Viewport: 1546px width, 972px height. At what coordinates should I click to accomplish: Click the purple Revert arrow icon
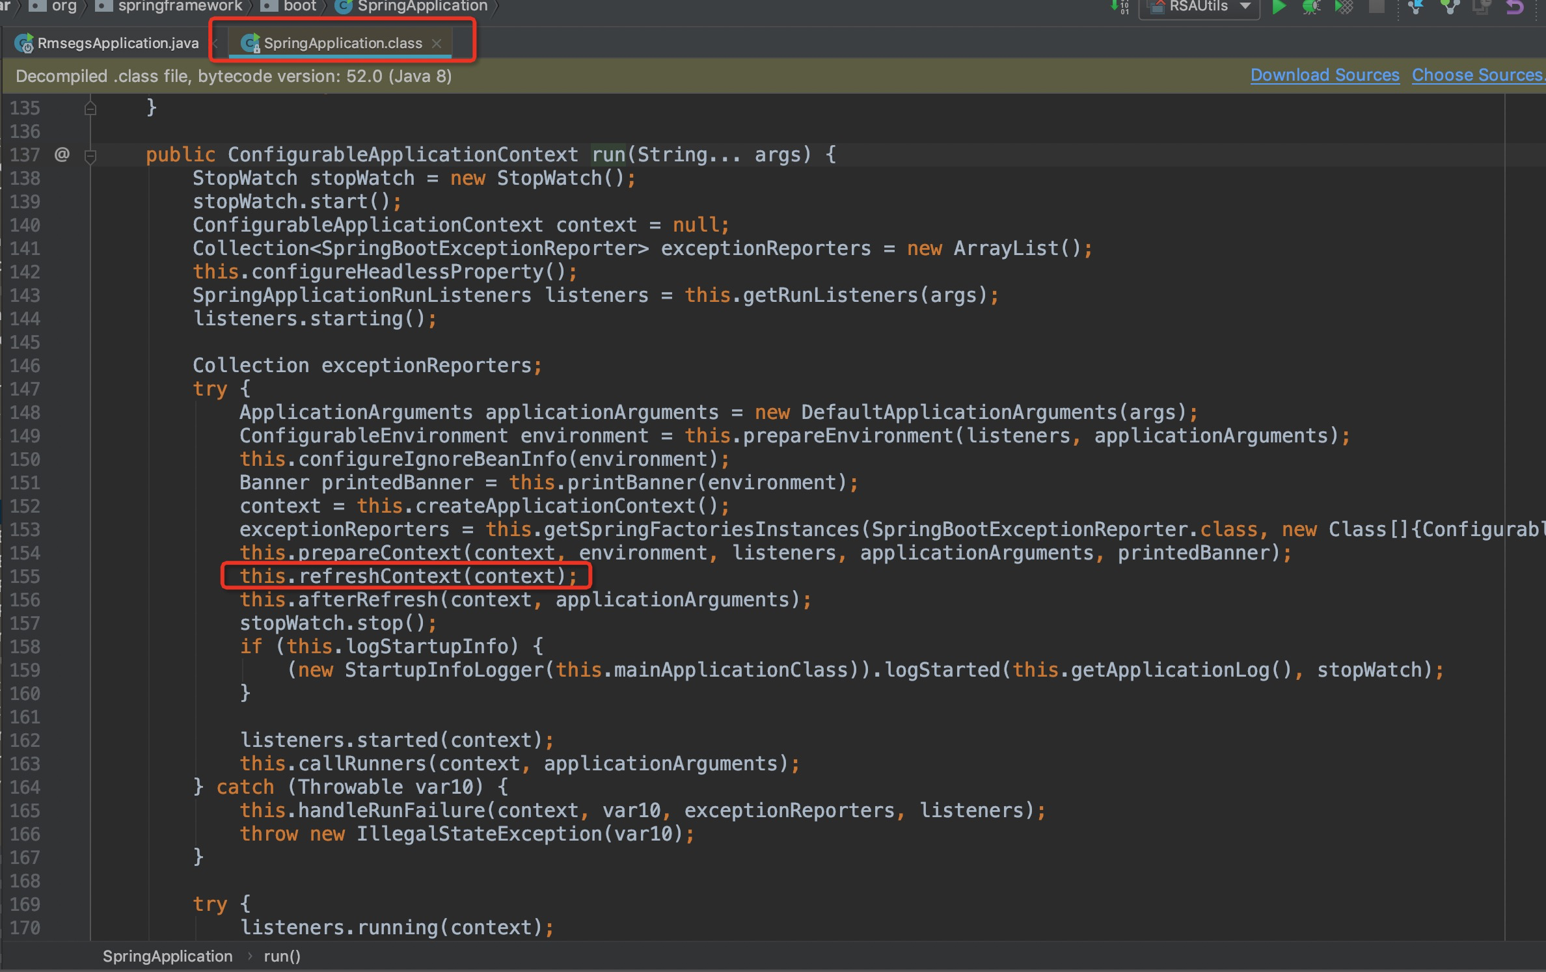click(x=1515, y=7)
